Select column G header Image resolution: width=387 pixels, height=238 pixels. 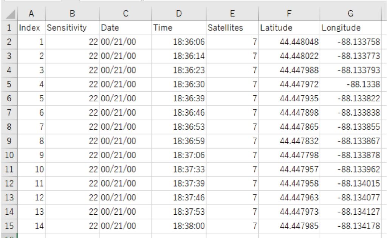pos(350,14)
